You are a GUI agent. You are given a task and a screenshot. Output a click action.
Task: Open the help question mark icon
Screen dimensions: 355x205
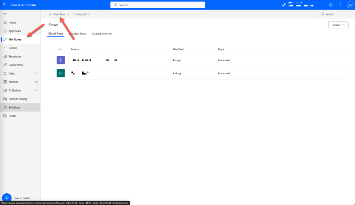[340, 5]
